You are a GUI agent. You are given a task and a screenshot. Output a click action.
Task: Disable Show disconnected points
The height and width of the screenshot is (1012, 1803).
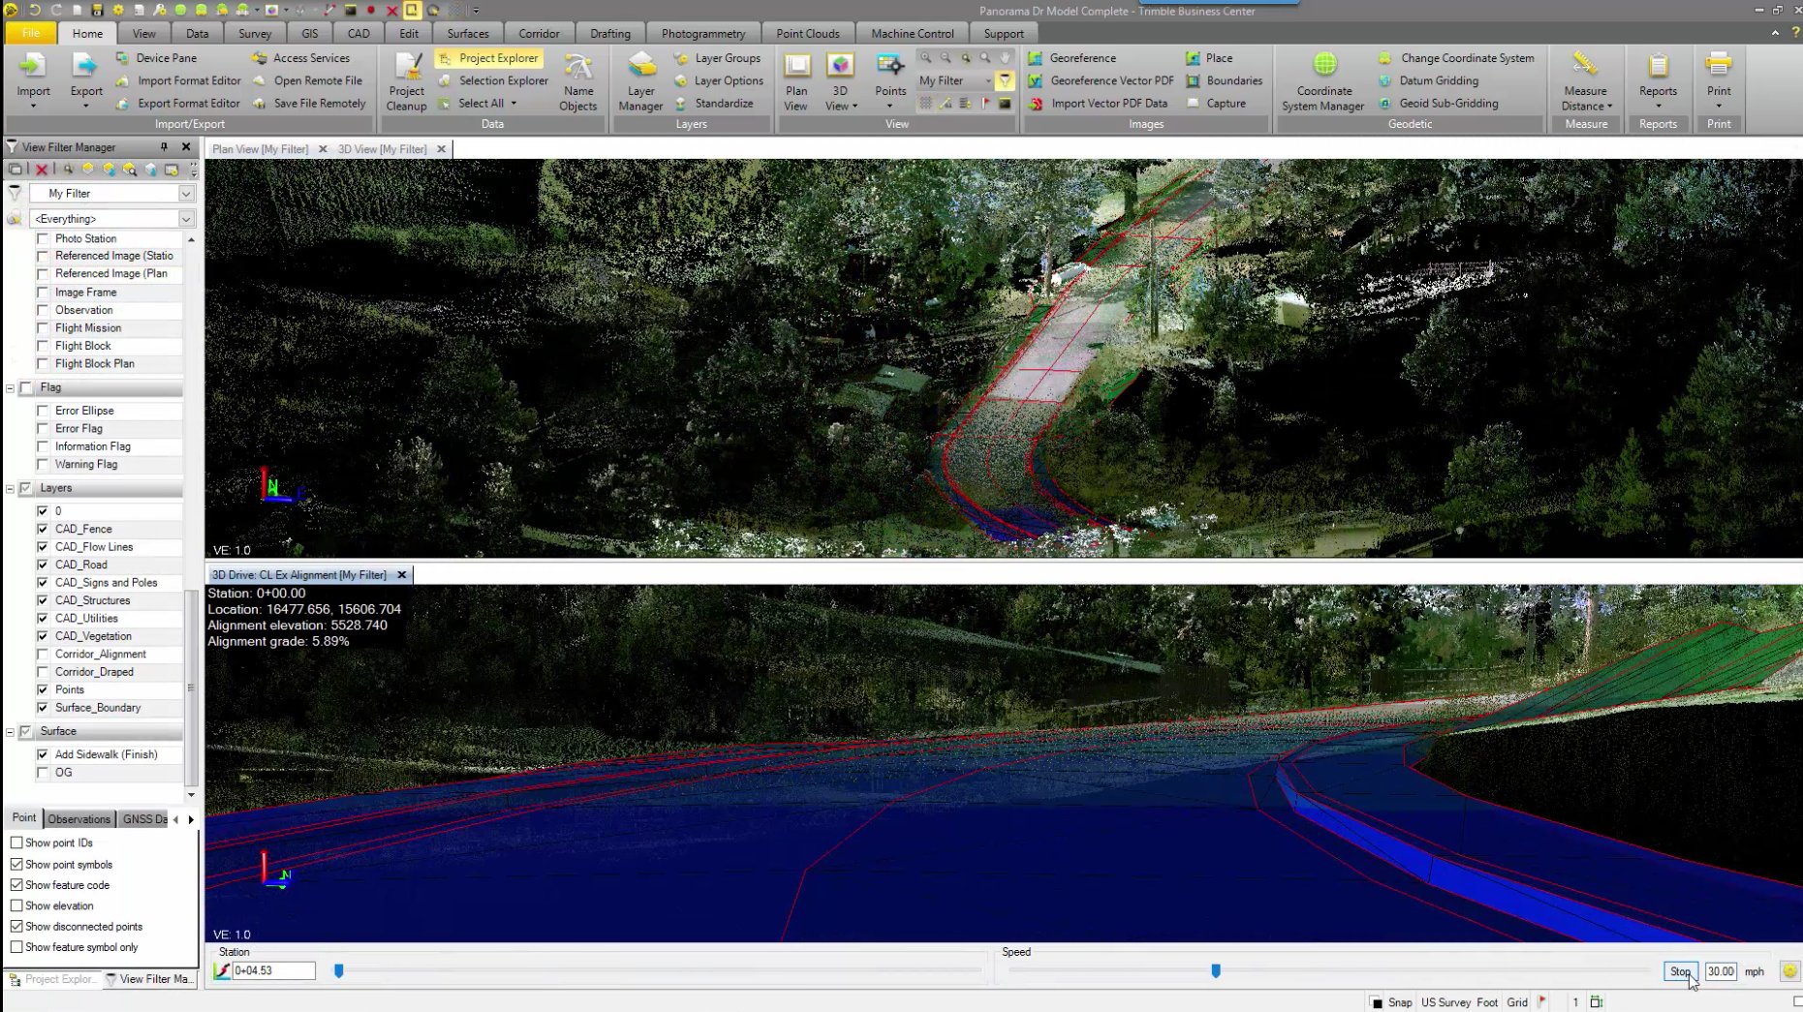[x=16, y=926]
